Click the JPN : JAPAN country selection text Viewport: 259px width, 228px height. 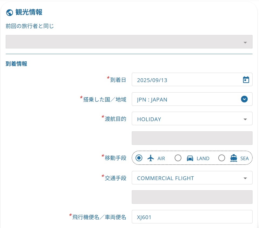152,100
